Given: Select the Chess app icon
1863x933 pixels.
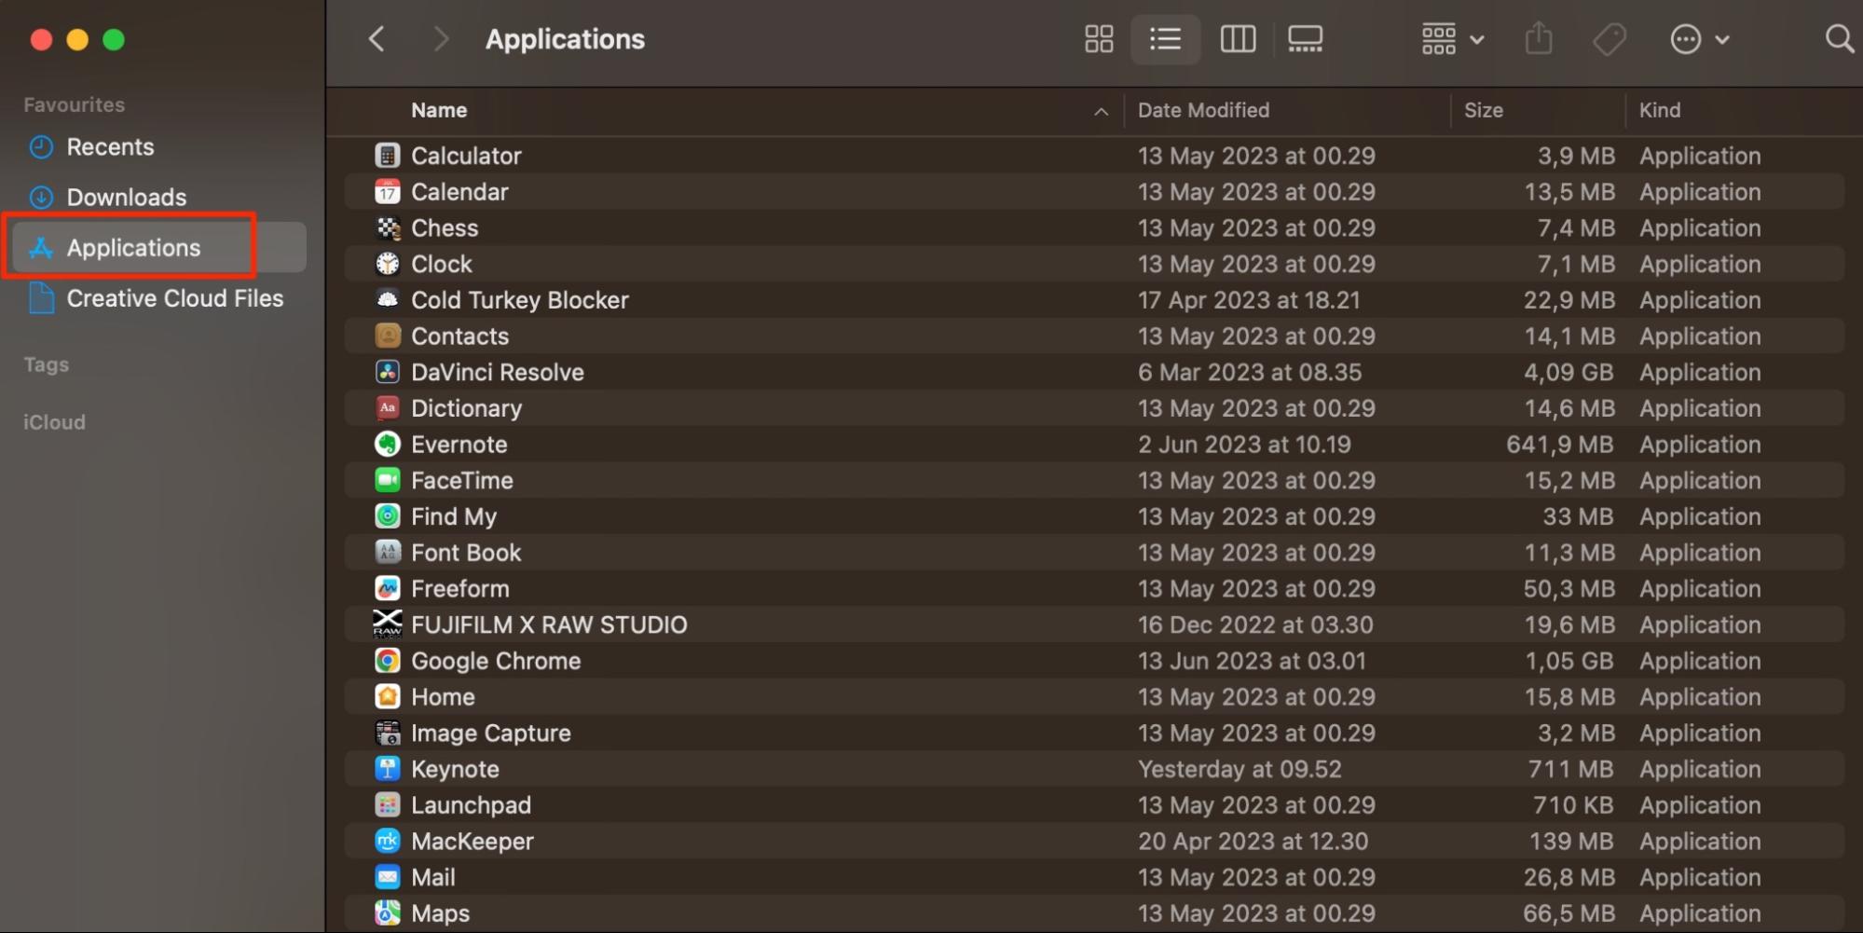Looking at the screenshot, I should (x=388, y=227).
